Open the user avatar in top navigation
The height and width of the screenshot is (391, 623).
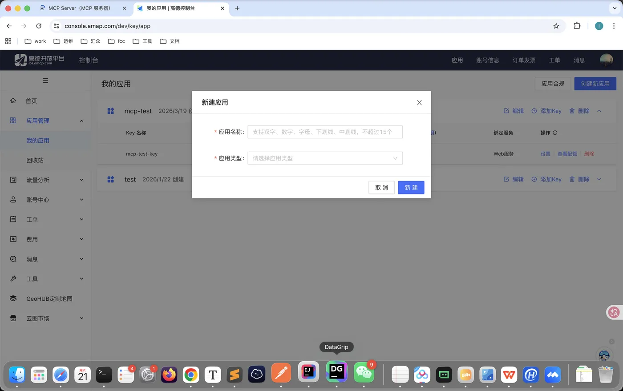tap(606, 60)
